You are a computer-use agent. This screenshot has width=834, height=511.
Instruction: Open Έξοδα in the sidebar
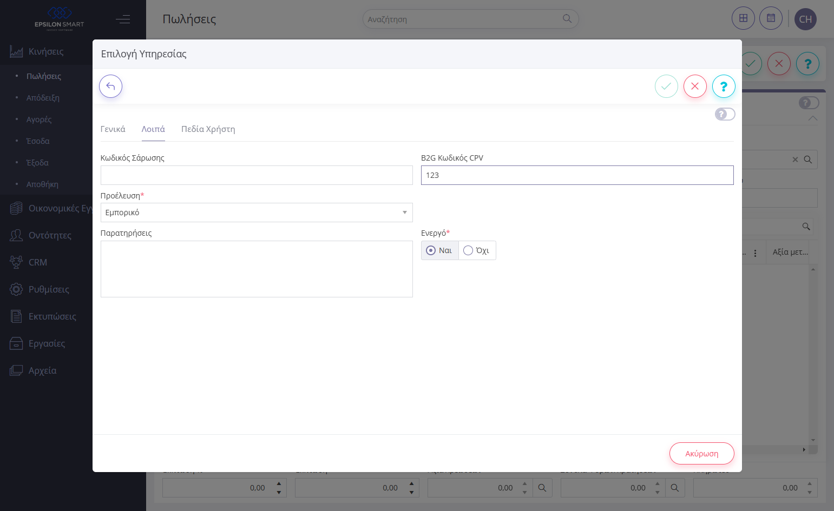pos(37,163)
